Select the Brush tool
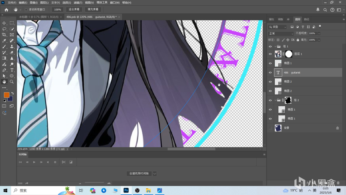Viewport: 346px width, 195px height. pyautogui.click(x=4, y=47)
